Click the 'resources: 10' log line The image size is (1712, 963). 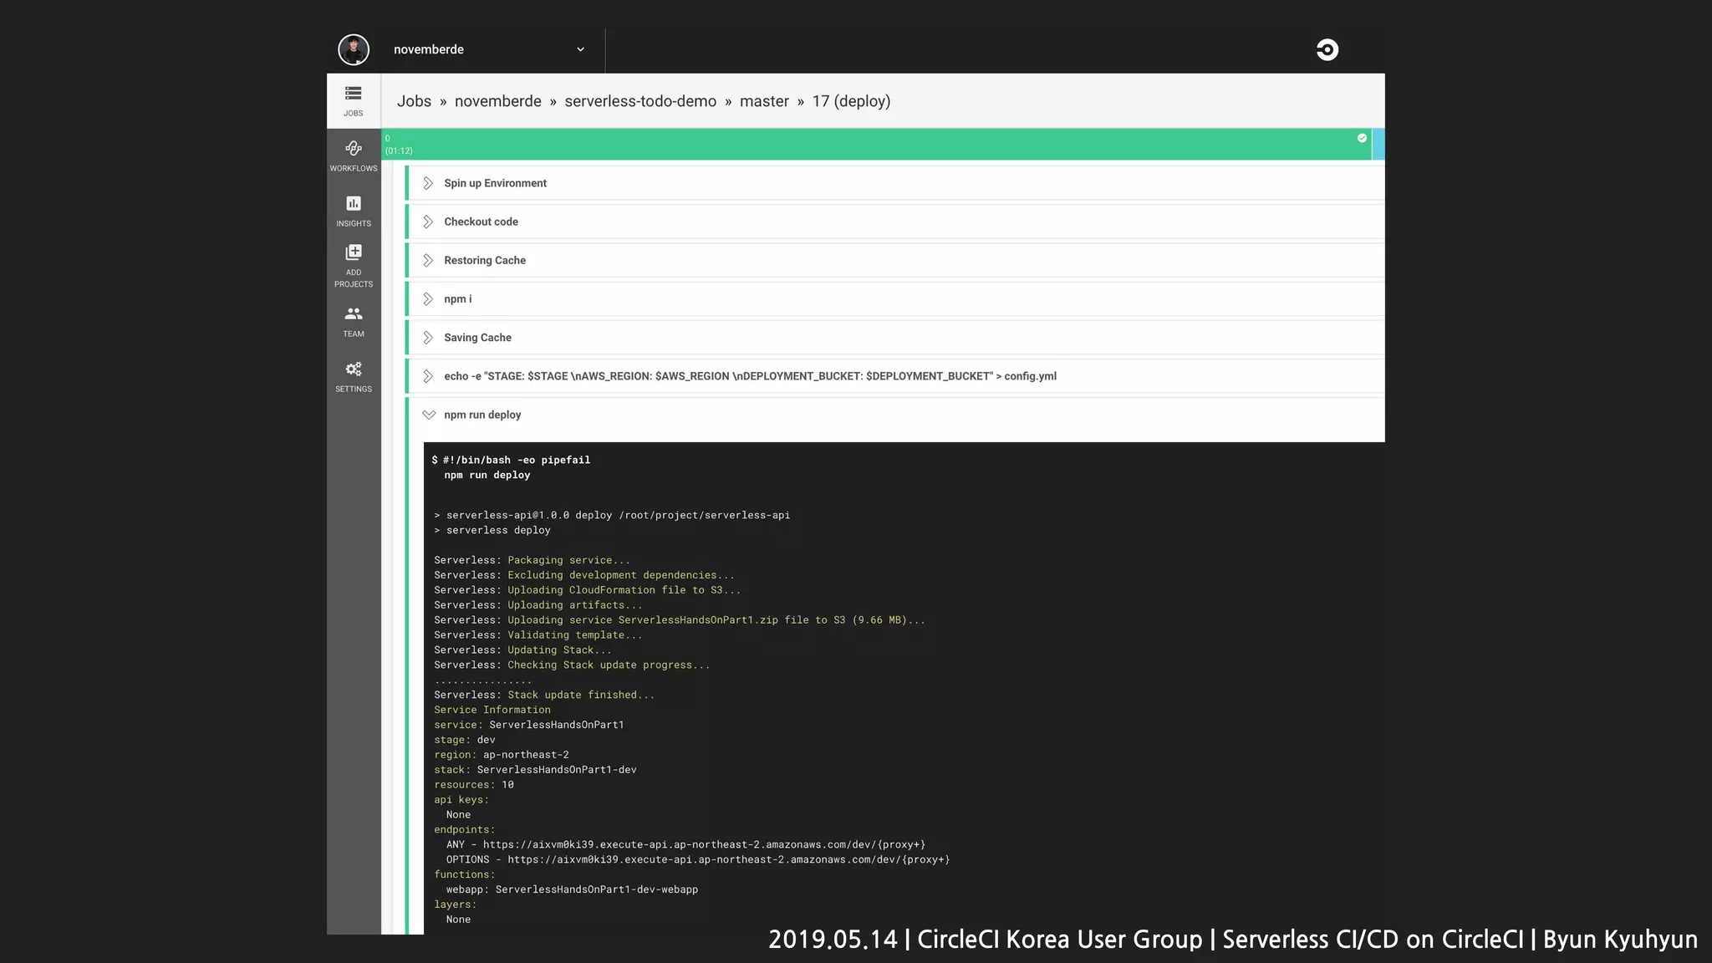474,785
